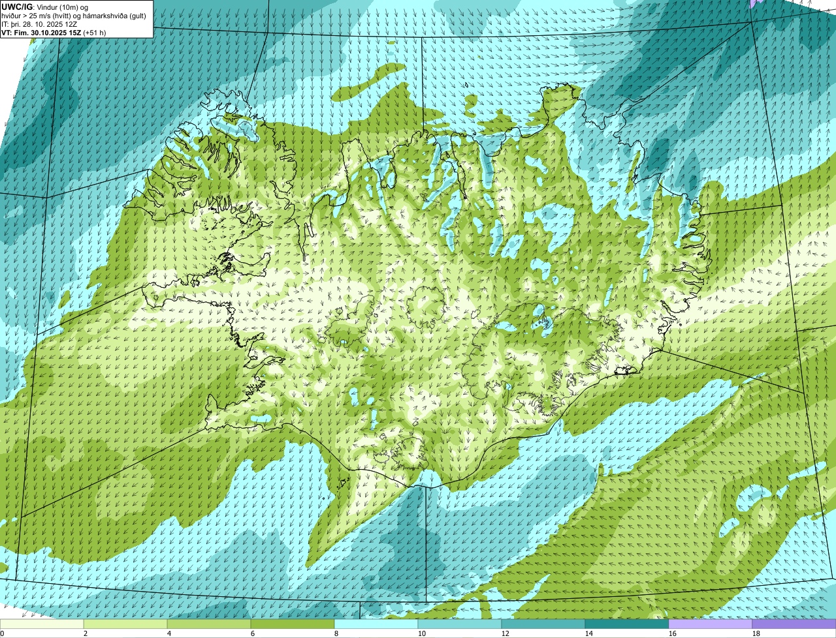Screen dimensions: 836x638
Task: Click the legend scale label '14'
Action: pyautogui.click(x=589, y=633)
